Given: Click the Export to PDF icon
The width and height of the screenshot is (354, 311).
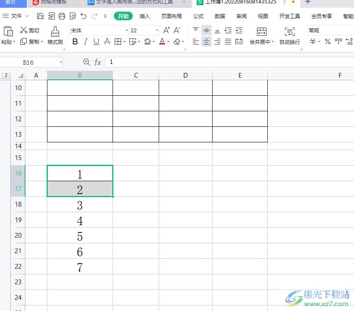Looking at the screenshot, I should pyautogui.click(x=51, y=16).
